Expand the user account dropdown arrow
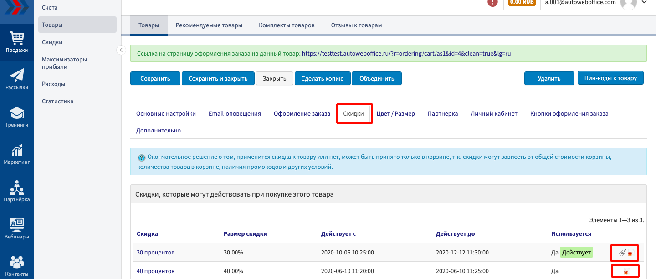 click(x=644, y=2)
